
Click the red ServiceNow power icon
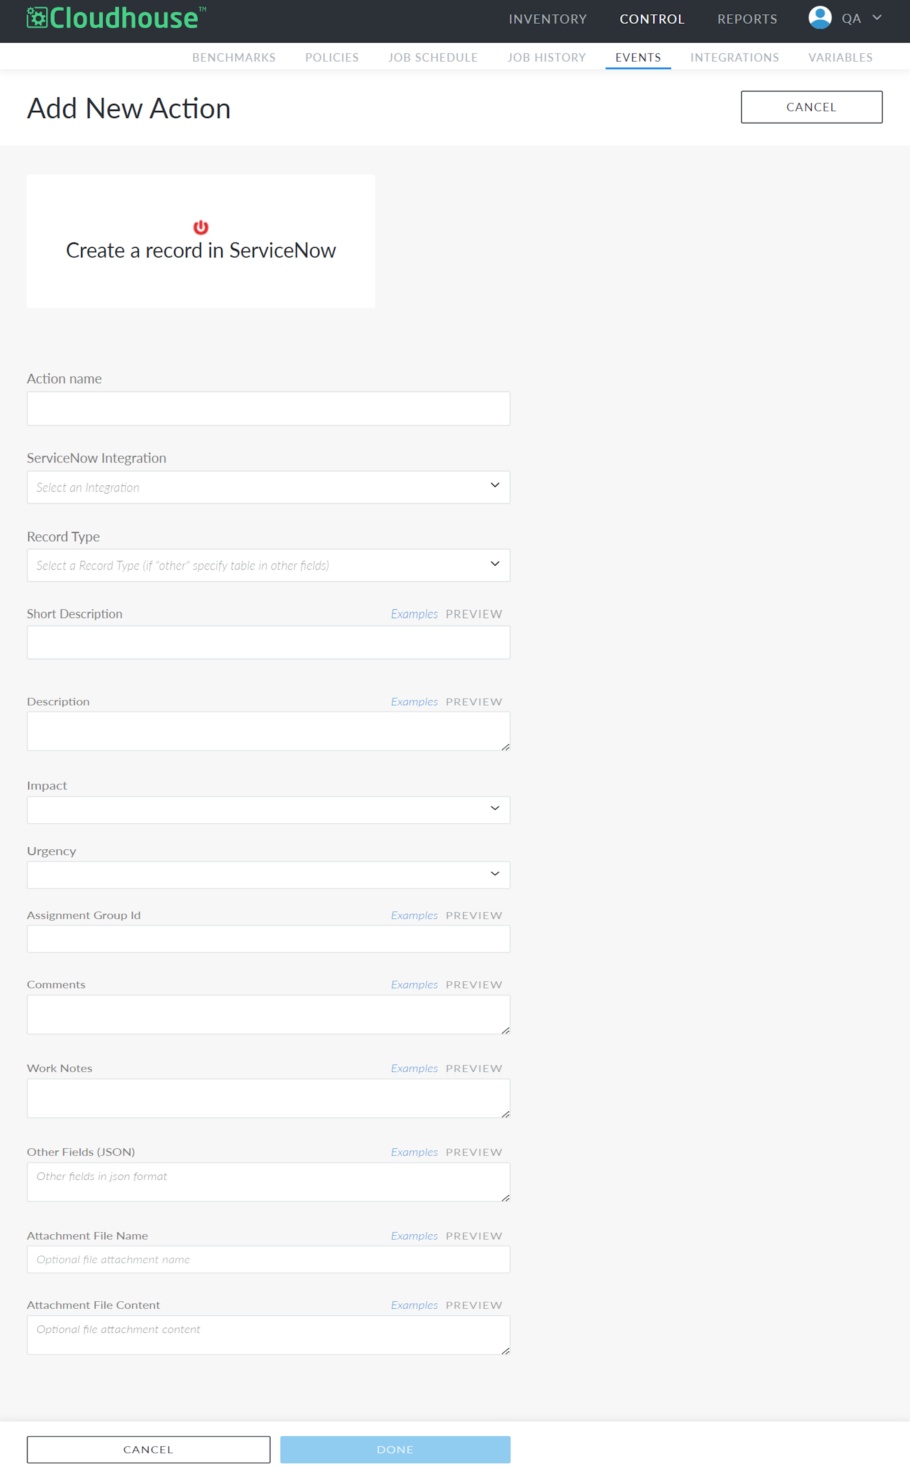click(200, 227)
